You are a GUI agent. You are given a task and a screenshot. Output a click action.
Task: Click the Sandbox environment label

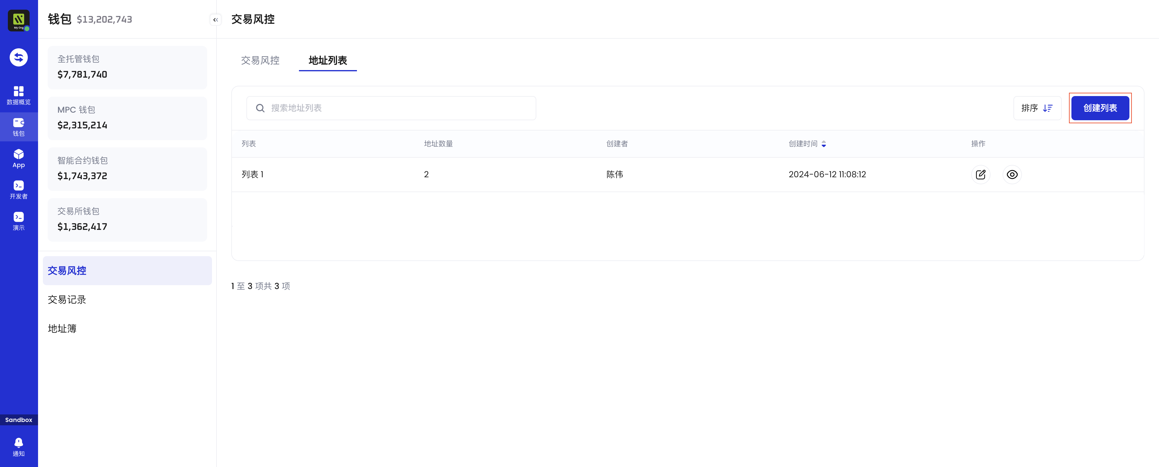pyautogui.click(x=18, y=420)
